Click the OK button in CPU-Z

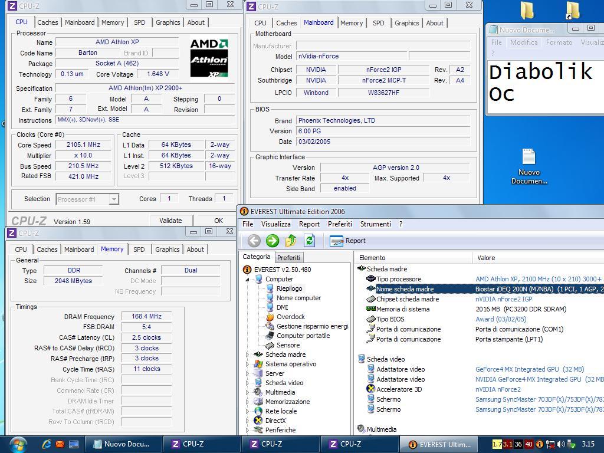pos(218,221)
